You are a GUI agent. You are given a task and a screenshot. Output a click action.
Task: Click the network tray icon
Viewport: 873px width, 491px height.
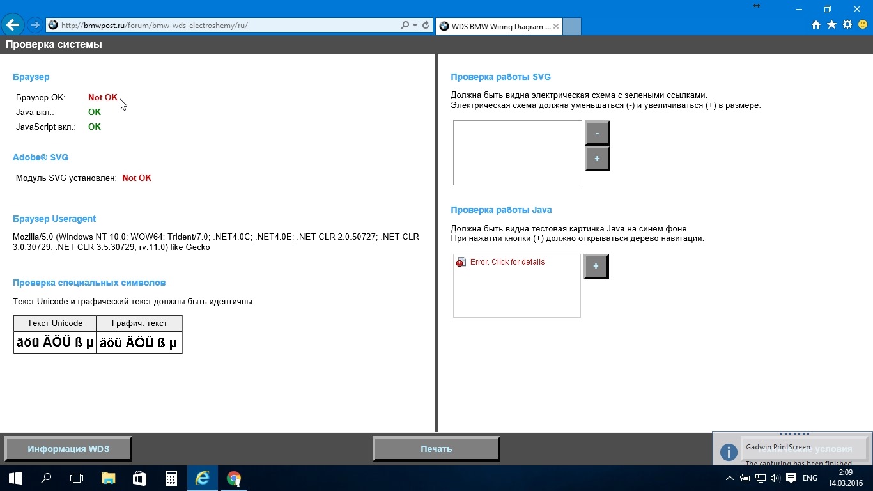pos(760,478)
